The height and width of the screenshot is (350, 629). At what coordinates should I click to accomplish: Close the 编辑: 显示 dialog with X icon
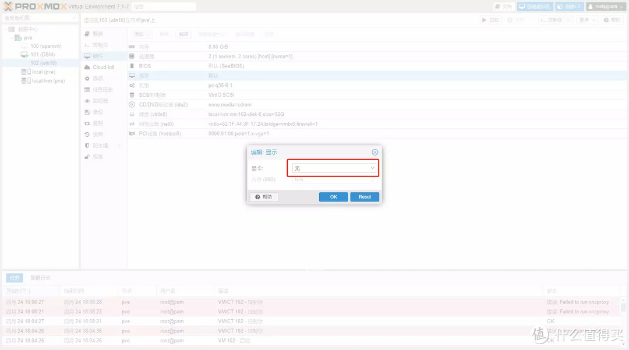[x=374, y=153]
